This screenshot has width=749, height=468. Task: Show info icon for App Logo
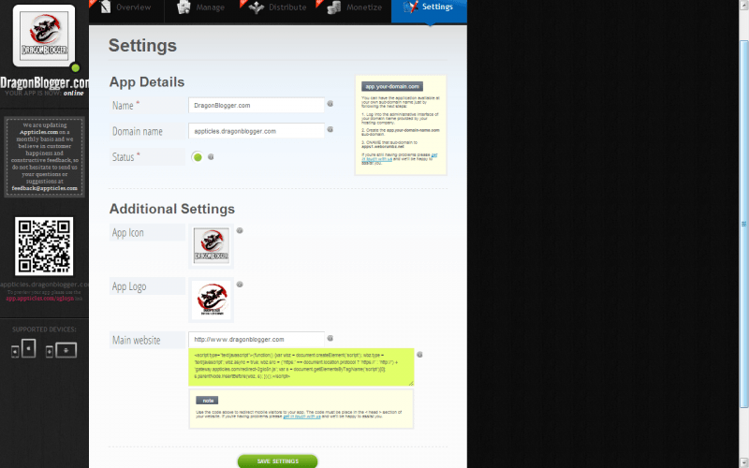[240, 285]
